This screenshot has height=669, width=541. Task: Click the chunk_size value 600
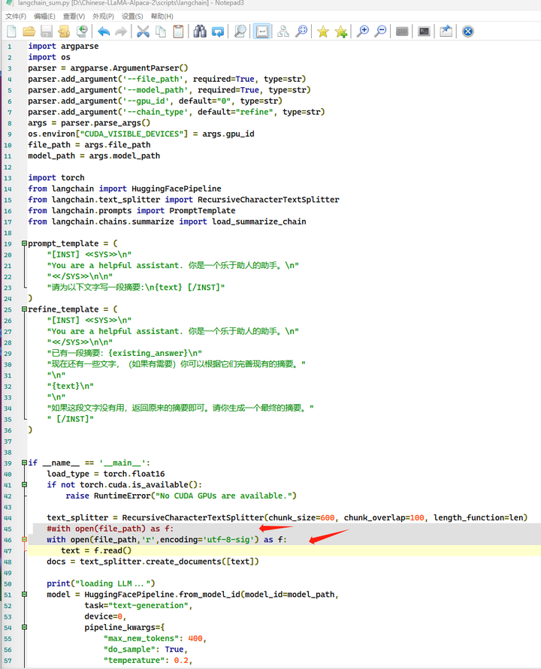click(x=328, y=518)
